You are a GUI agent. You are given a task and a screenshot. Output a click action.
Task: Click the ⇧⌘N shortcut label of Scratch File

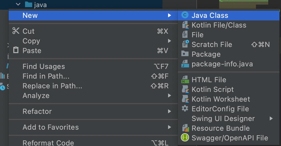click(x=260, y=44)
